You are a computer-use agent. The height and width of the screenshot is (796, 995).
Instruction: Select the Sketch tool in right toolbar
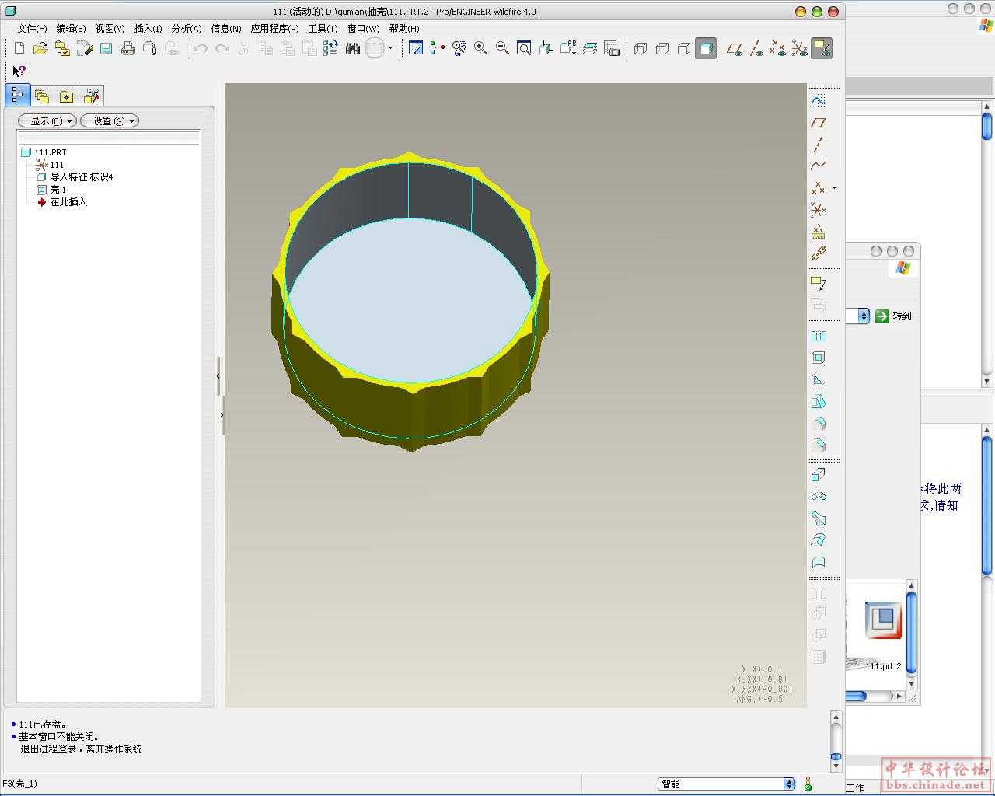[818, 100]
